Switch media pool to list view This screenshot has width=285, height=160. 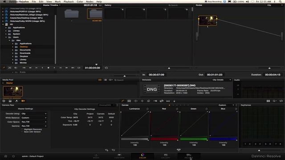point(105,80)
